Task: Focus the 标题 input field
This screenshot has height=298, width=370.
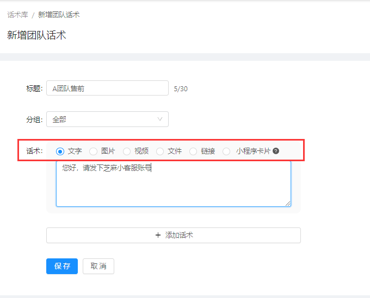Action: pyautogui.click(x=107, y=88)
